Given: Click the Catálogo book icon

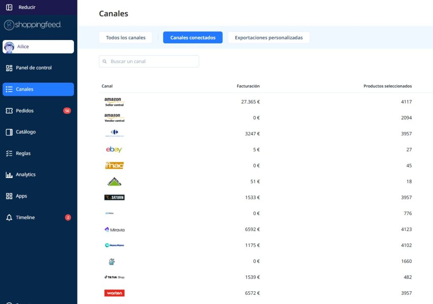Looking at the screenshot, I should (9, 132).
